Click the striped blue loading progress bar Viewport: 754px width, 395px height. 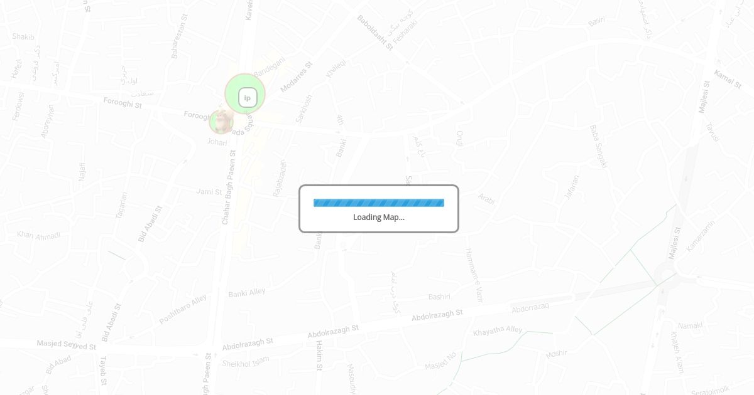pyautogui.click(x=379, y=203)
